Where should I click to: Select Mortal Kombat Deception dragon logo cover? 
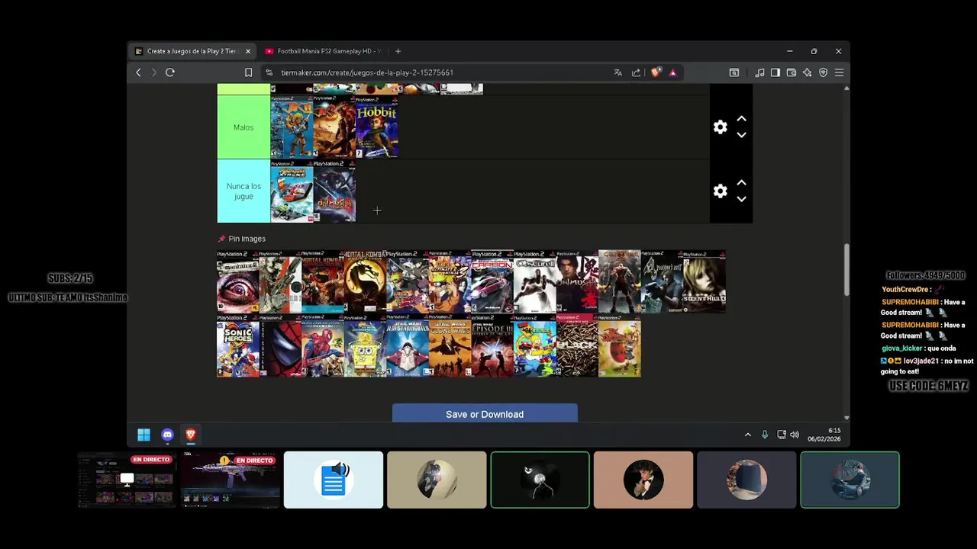pyautogui.click(x=365, y=282)
